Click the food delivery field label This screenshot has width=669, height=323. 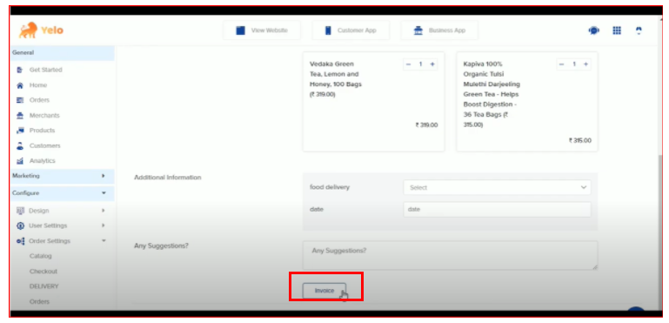330,187
